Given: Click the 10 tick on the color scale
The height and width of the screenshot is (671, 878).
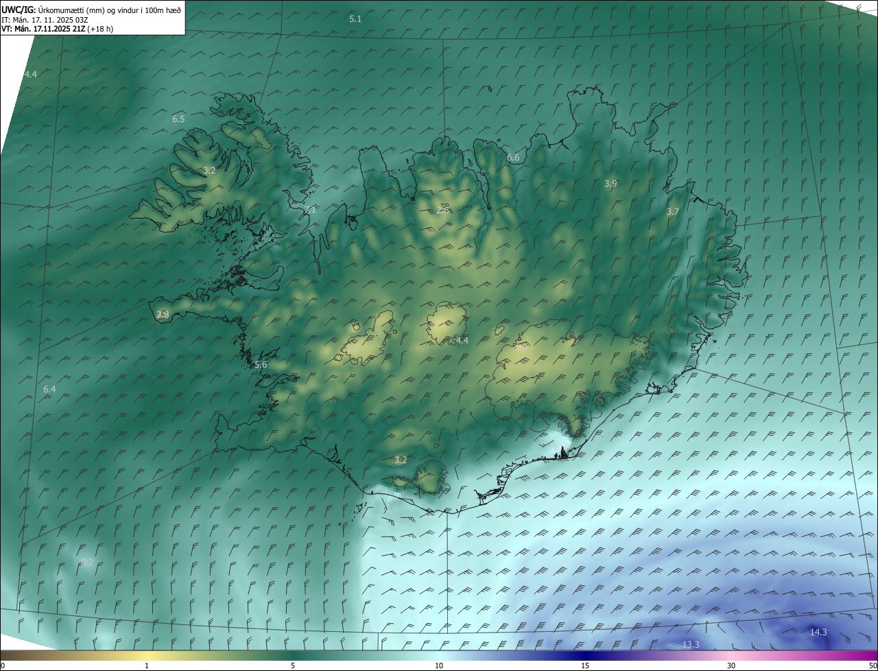Looking at the screenshot, I should tap(439, 666).
